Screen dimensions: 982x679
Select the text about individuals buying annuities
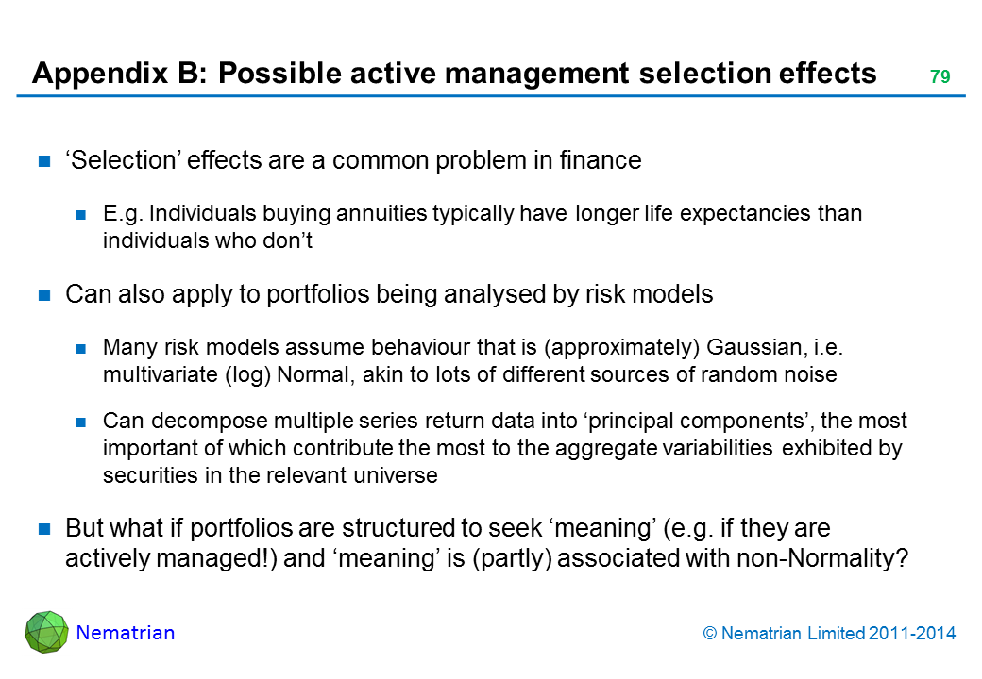482,226
